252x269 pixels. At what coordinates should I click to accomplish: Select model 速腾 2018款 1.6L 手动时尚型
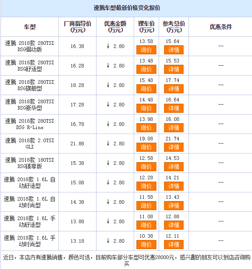point(30,241)
